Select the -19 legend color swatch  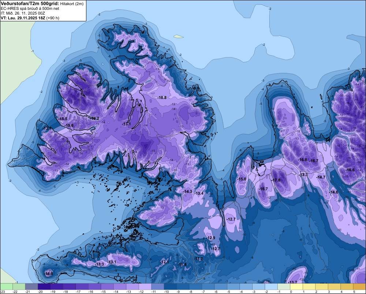pyautogui.click(x=57, y=287)
